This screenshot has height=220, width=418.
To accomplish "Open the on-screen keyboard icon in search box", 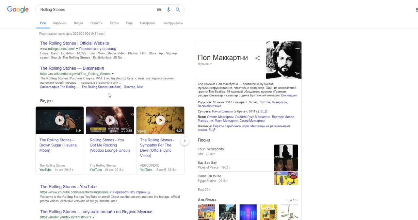I will (x=159, y=10).
